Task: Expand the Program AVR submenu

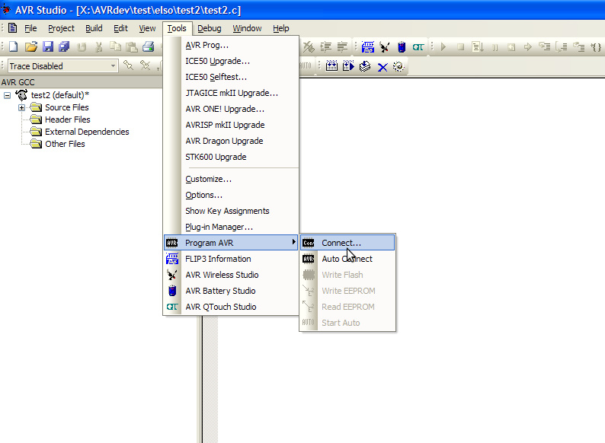Action: (231, 243)
